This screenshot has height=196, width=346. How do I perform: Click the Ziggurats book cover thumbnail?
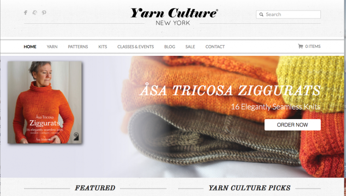(45, 102)
